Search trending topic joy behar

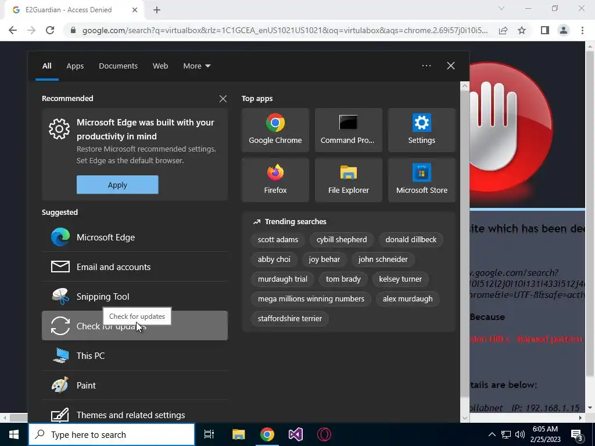[324, 260]
